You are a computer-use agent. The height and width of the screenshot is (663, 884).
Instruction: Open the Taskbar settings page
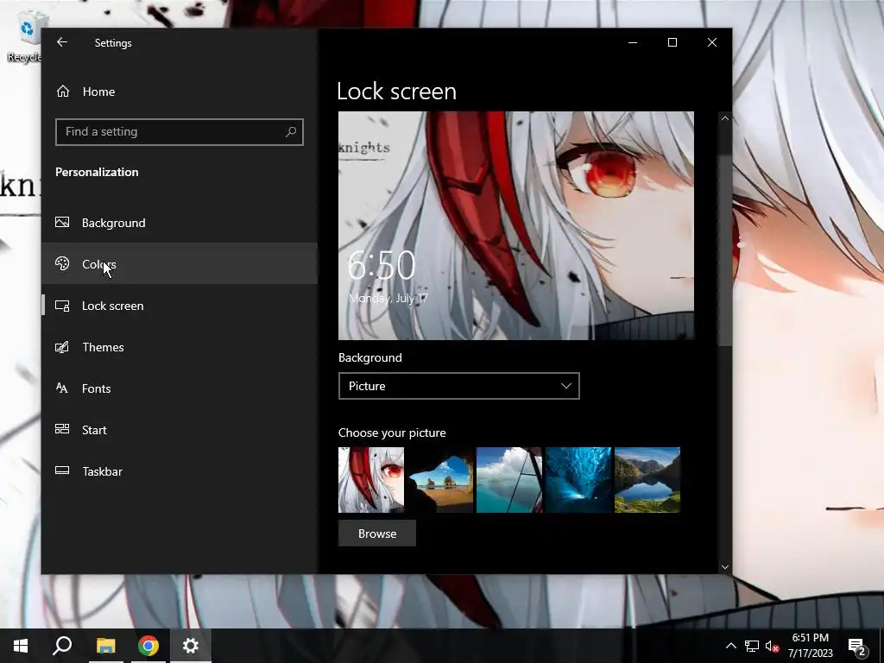tap(180, 471)
